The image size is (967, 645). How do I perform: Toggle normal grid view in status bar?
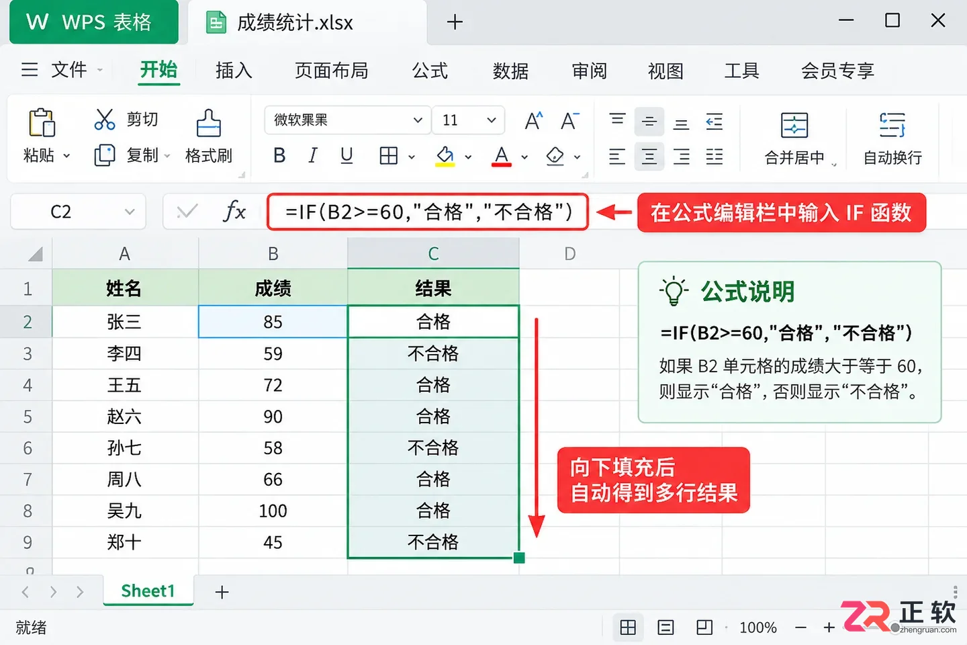[628, 628]
